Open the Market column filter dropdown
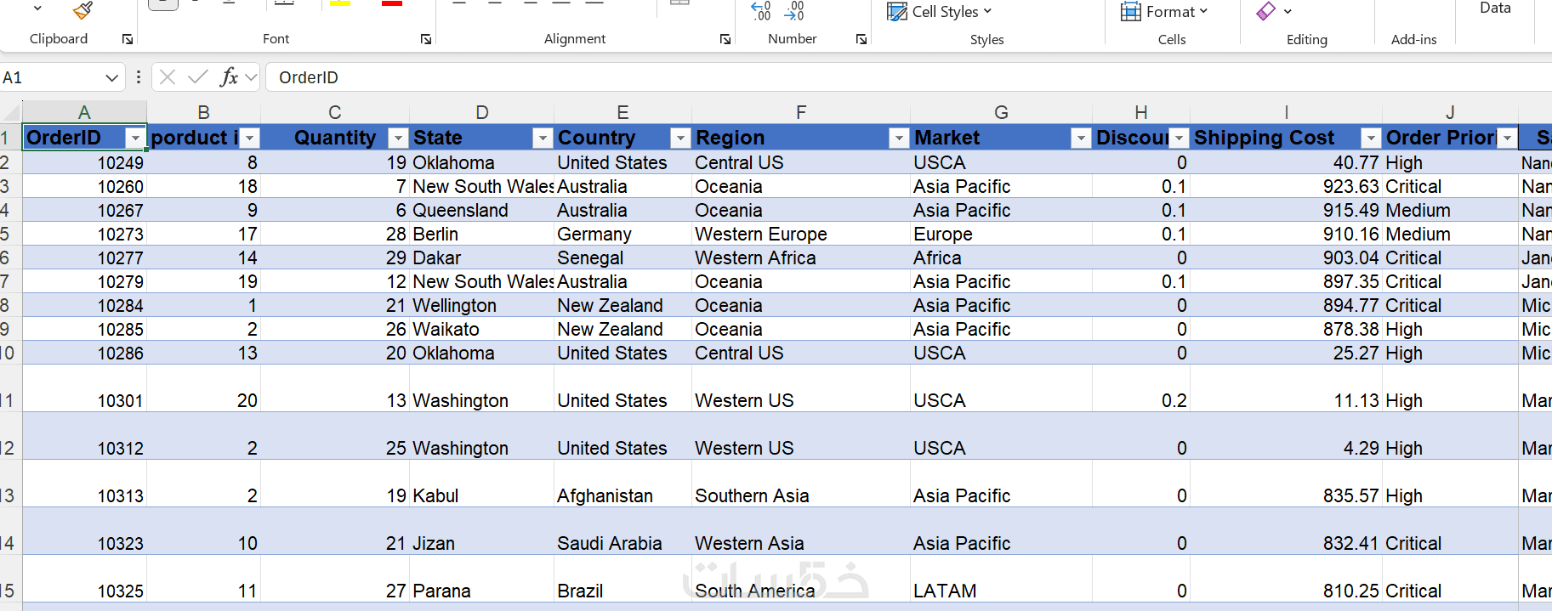 click(1080, 138)
